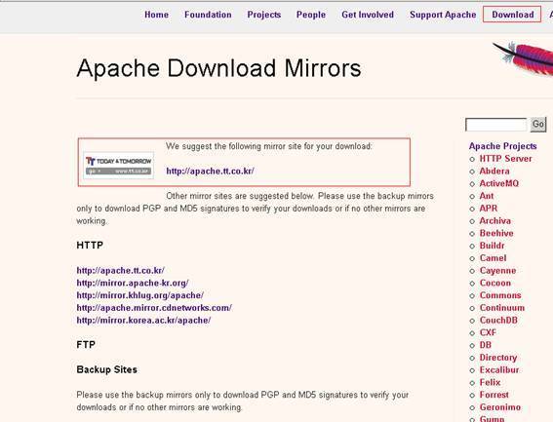Open the Geronimo project link
This screenshot has width=553, height=422.
(x=500, y=407)
